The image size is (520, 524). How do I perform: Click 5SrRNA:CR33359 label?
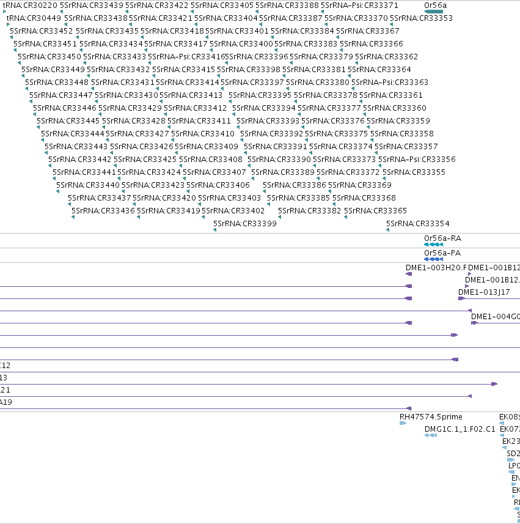tap(398, 121)
